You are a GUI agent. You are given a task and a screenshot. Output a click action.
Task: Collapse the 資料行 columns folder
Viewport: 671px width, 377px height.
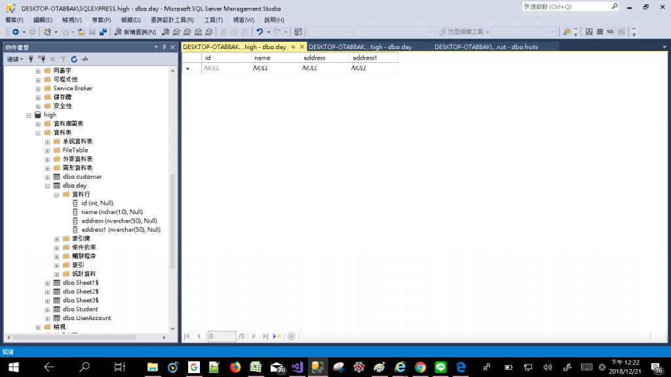(57, 195)
